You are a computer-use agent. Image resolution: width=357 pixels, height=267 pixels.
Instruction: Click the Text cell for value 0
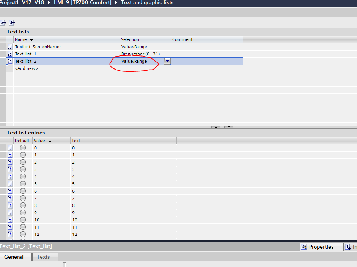(124, 147)
